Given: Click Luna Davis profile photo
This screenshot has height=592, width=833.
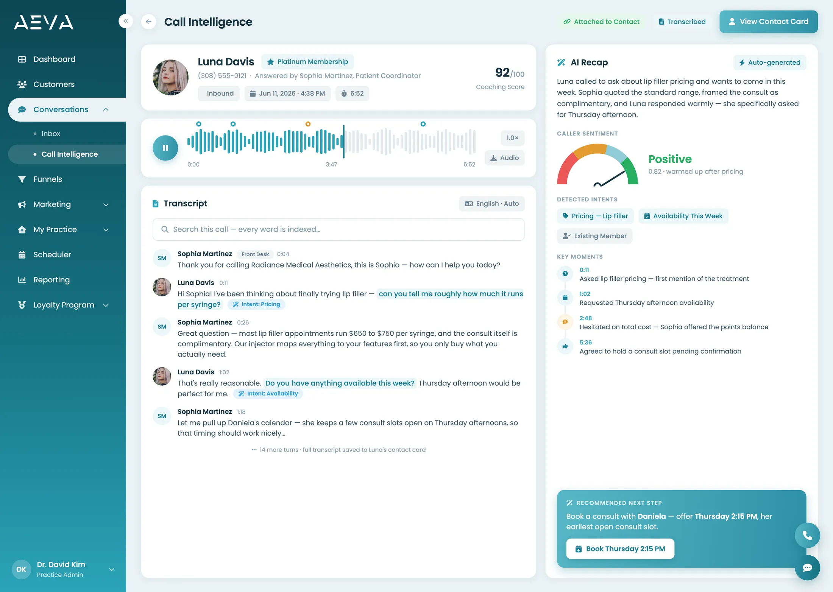Looking at the screenshot, I should pyautogui.click(x=170, y=78).
